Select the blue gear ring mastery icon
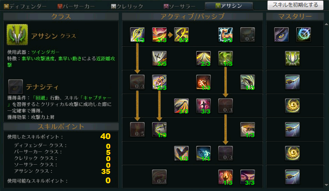 [x=303, y=34]
